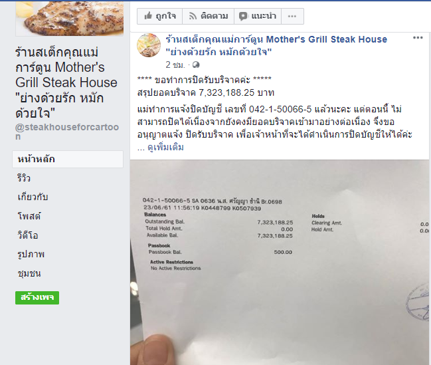The image size is (431, 365).
Task: Click the Recommend speech bubble icon
Action: pos(242,16)
